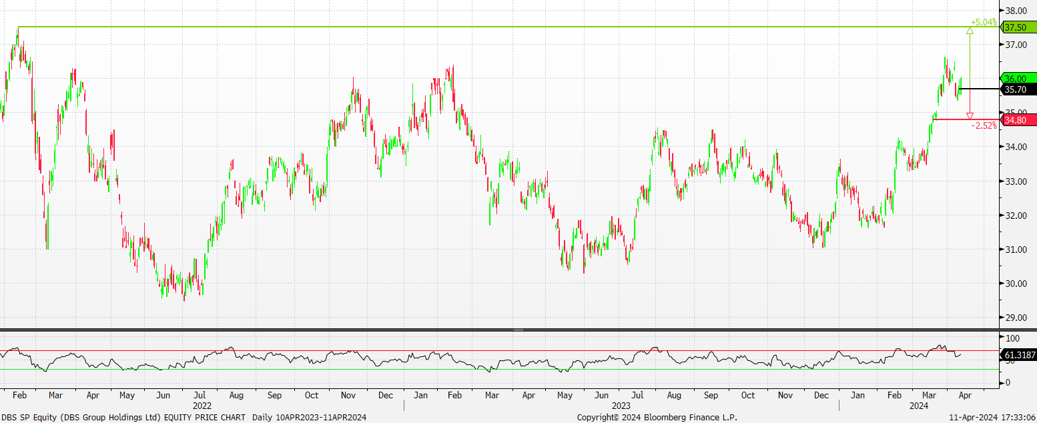This screenshot has height=423, width=1037.
Task: Click the 2024 year label on the axis
Action: (x=918, y=406)
